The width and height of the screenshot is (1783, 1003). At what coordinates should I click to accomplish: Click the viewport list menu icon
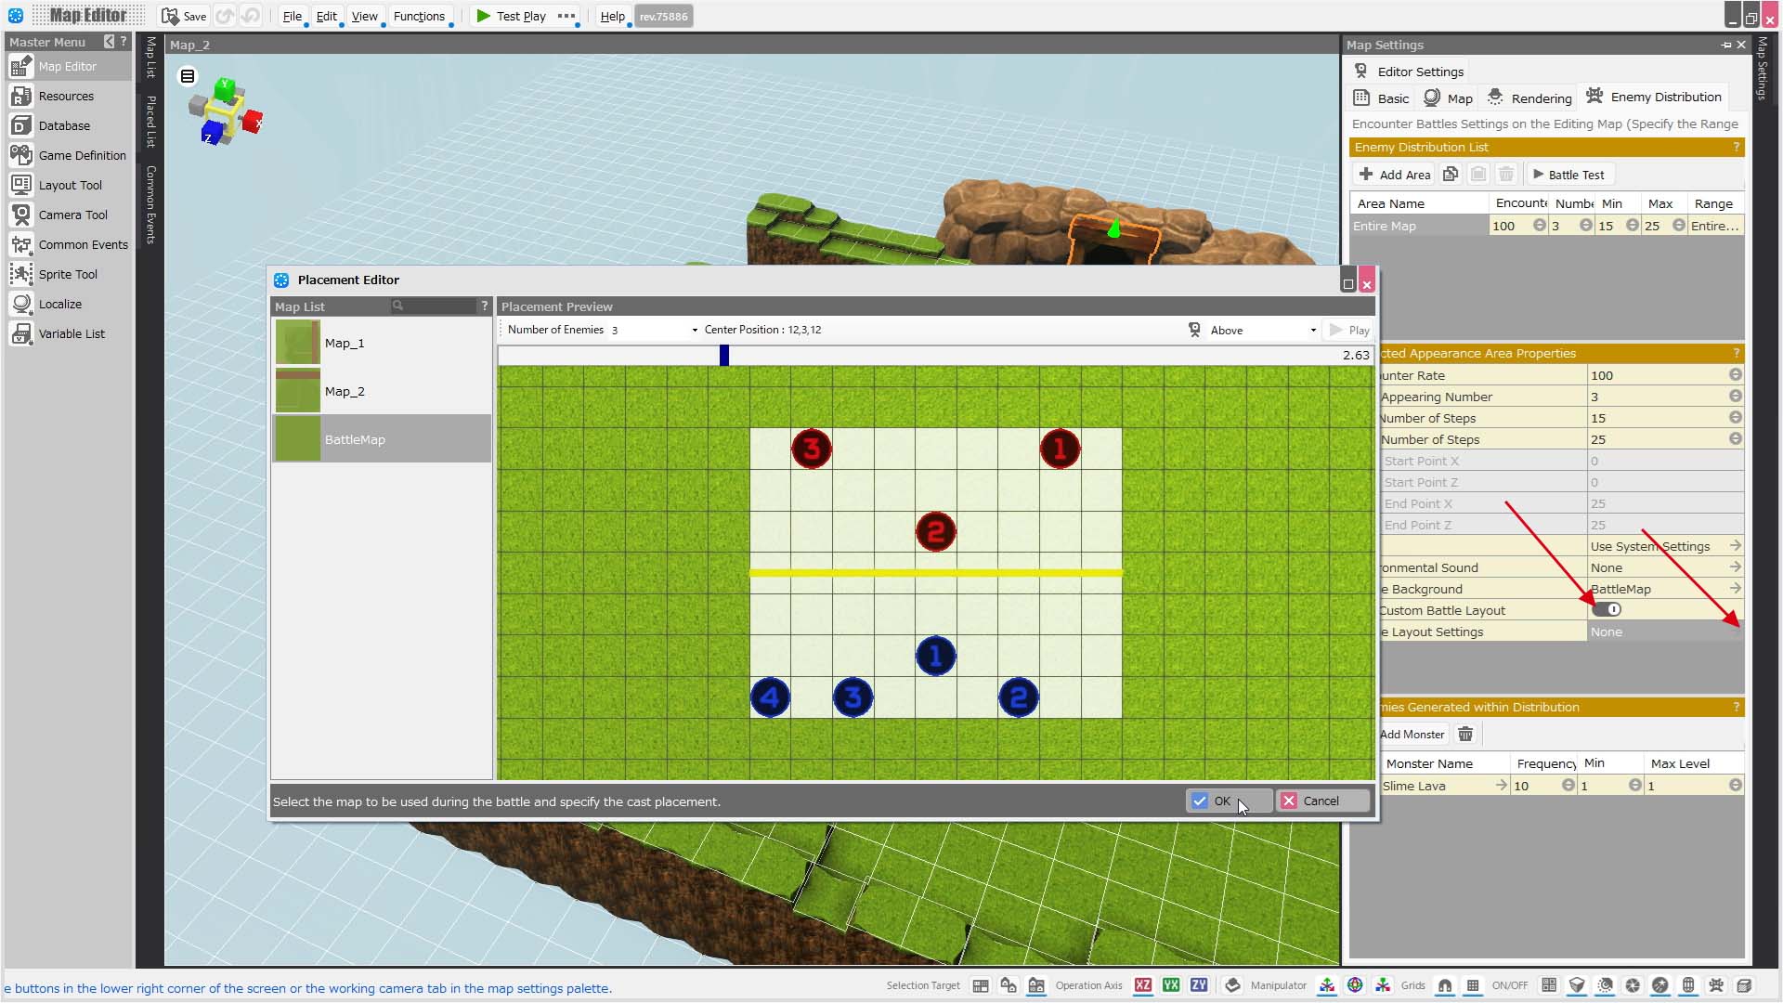[x=188, y=76]
